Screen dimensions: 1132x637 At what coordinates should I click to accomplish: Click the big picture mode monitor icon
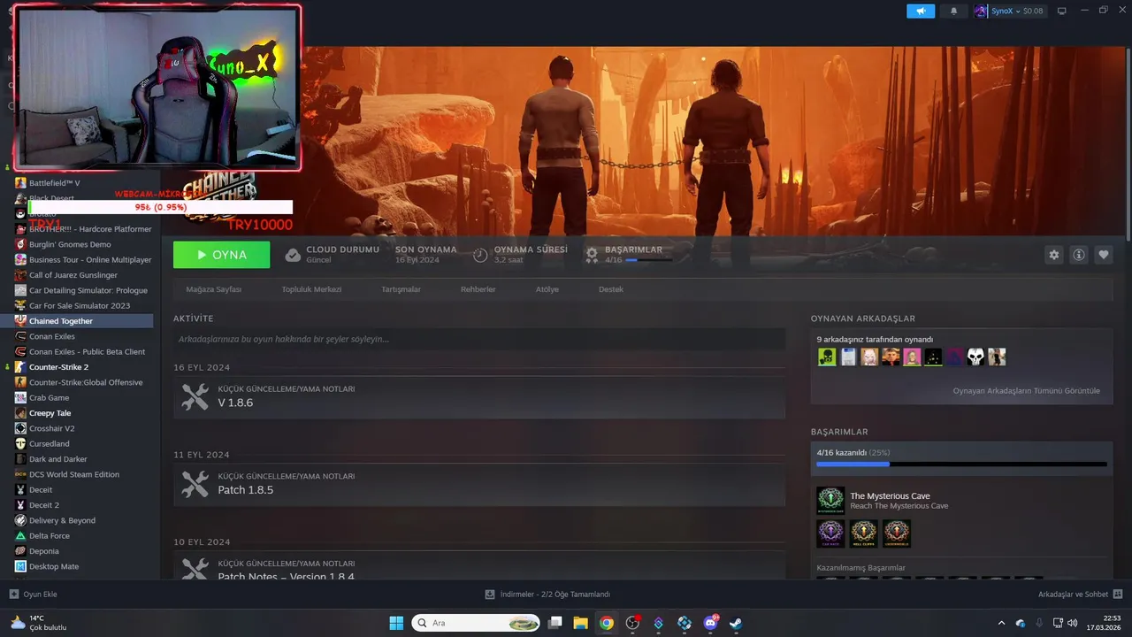tap(1062, 12)
